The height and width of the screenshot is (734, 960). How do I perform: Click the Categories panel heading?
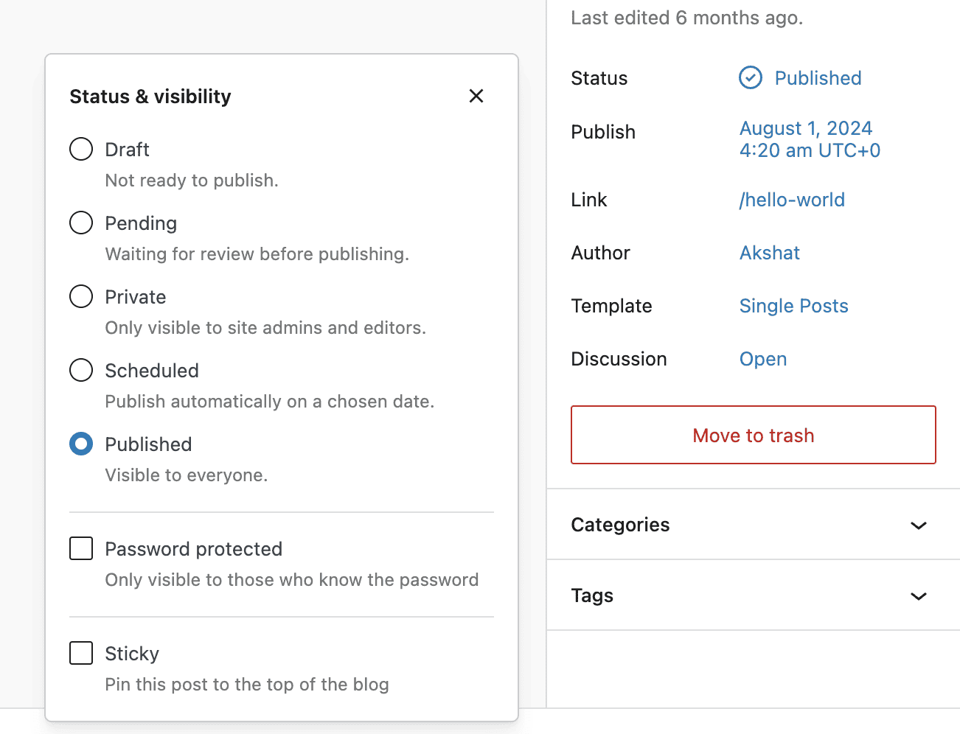(620, 525)
